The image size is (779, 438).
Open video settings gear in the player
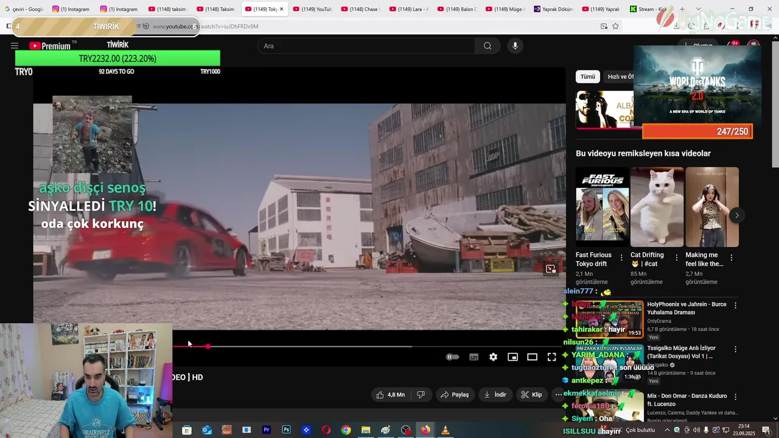coord(493,357)
